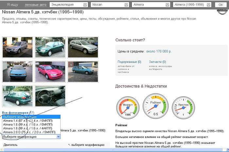Open the silver Almera photo thumbnail

click(x=83, y=47)
